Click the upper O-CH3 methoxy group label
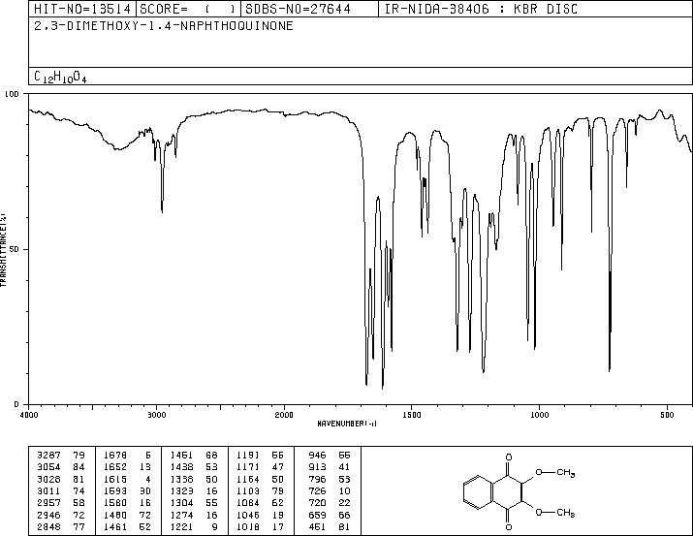 (x=555, y=473)
